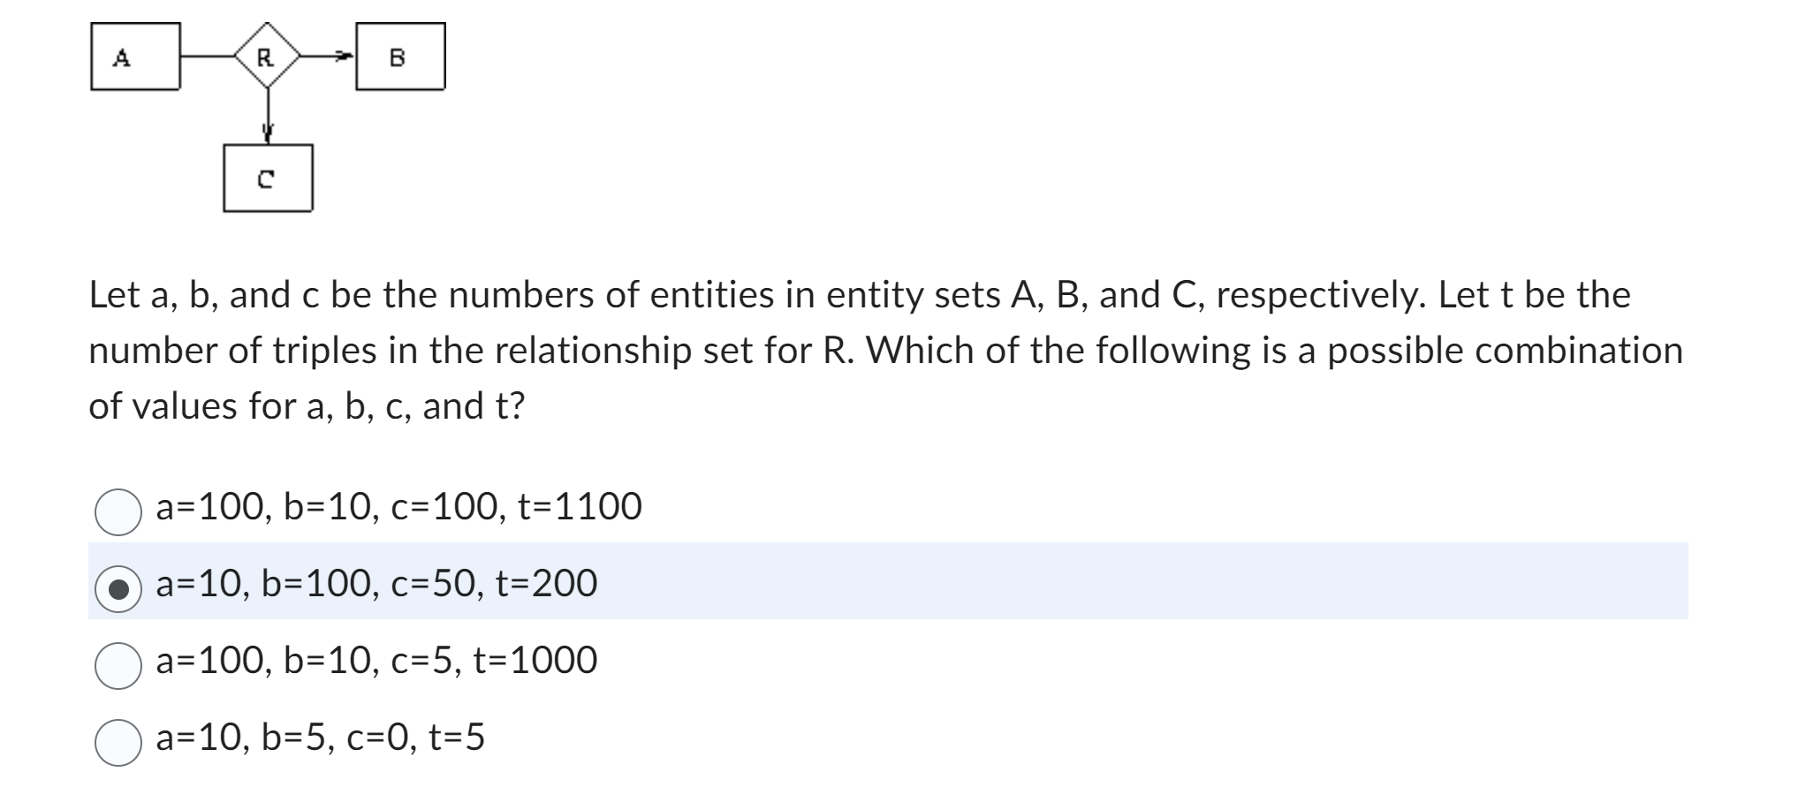Click the answer text a=100, b=10, c=100, t=1100
Image resolution: width=1798 pixels, height=810 pixels.
tap(398, 505)
